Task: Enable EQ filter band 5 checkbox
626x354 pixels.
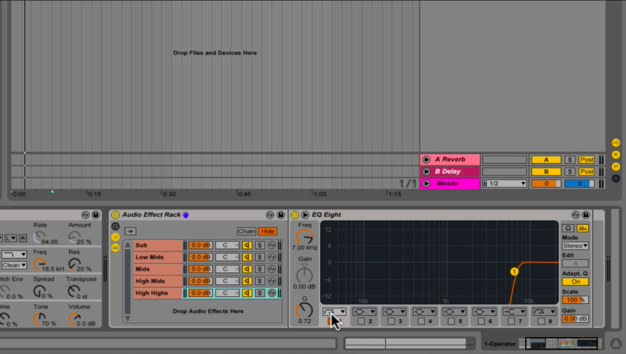Action: point(451,321)
